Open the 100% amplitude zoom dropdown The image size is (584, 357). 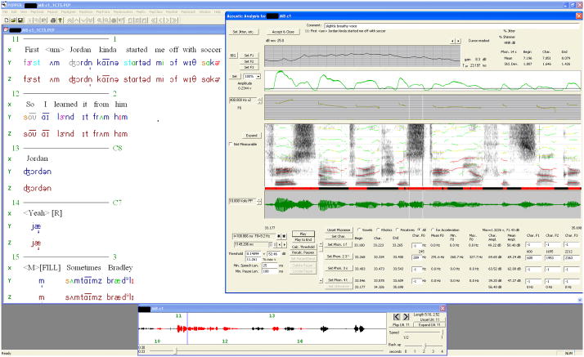coord(255,74)
